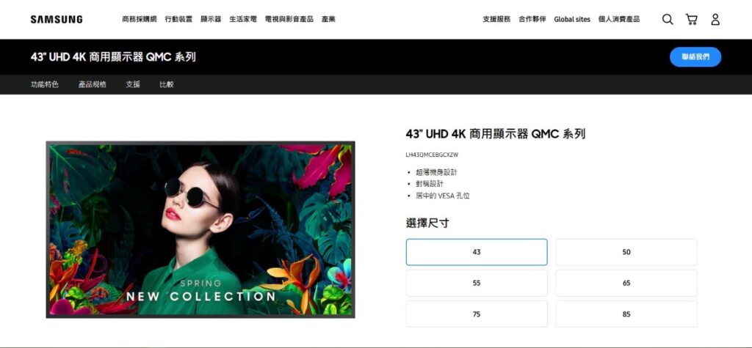The image size is (752, 348).
Task: Expand the 電視與影音產品 navigation menu
Action: [289, 19]
